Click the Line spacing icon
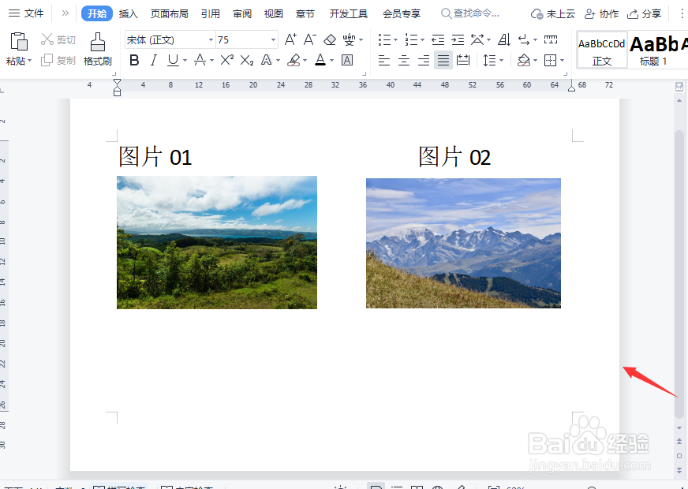This screenshot has height=489, width=688. click(x=489, y=60)
